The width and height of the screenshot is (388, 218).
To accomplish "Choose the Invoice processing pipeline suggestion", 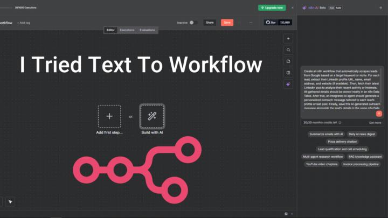I will pos(361,164).
